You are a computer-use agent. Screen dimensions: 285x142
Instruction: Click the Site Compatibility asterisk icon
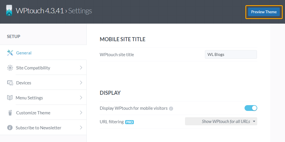coord(10,68)
